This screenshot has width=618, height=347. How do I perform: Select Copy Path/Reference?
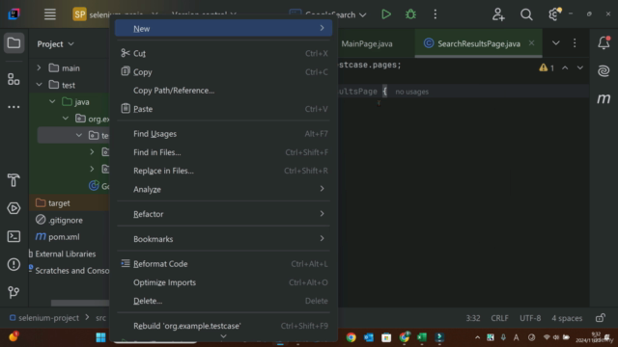pos(223,91)
